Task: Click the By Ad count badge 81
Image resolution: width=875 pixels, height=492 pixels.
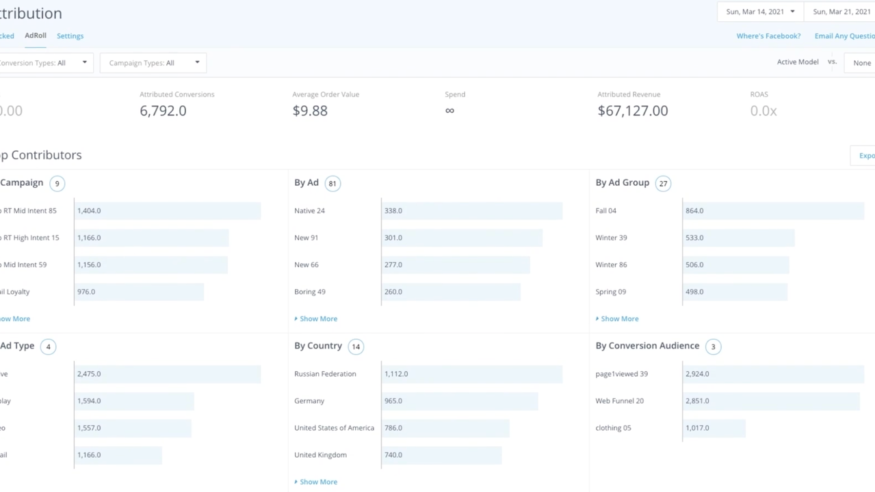Action: coord(332,184)
